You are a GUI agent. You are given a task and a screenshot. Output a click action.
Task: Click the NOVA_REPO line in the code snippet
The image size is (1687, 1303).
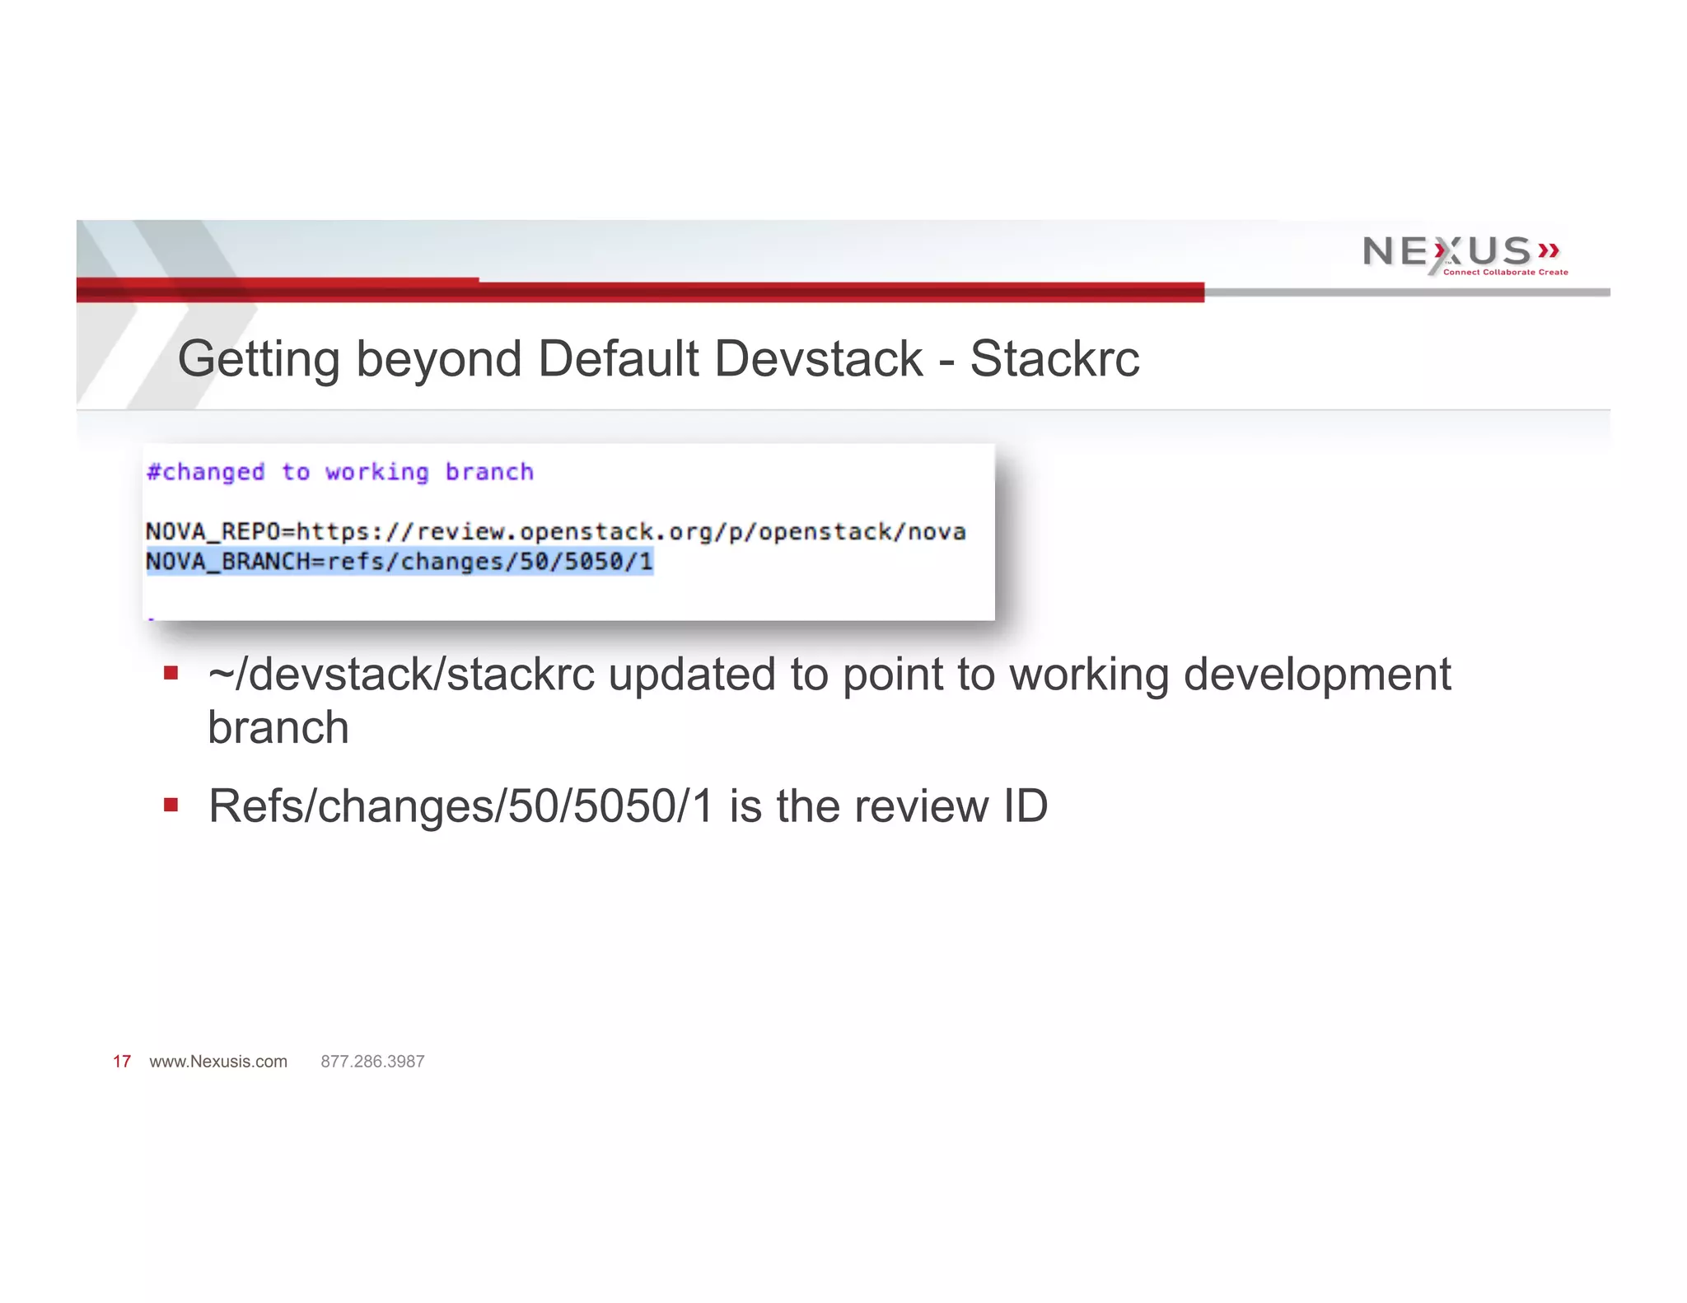[555, 532]
